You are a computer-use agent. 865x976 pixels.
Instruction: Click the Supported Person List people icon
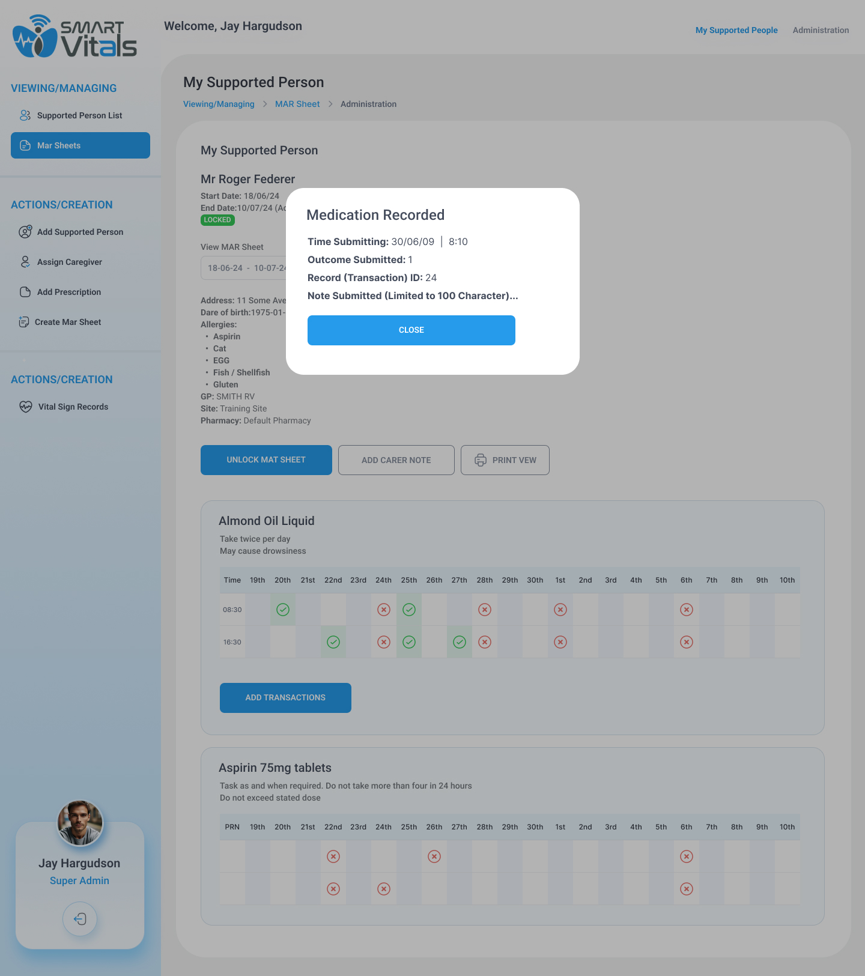(25, 115)
